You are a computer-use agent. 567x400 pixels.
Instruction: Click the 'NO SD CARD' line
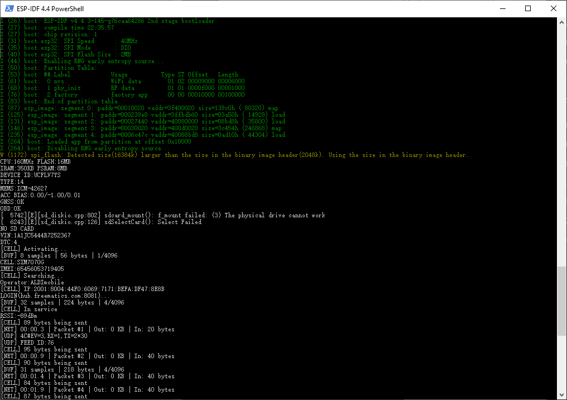click(17, 228)
